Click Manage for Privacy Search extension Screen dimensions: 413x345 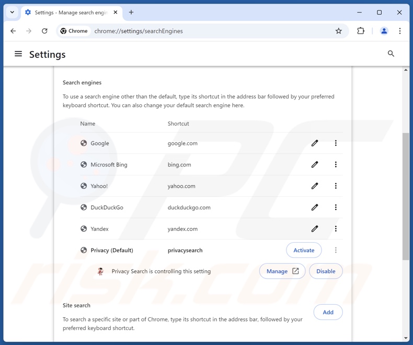pyautogui.click(x=282, y=271)
